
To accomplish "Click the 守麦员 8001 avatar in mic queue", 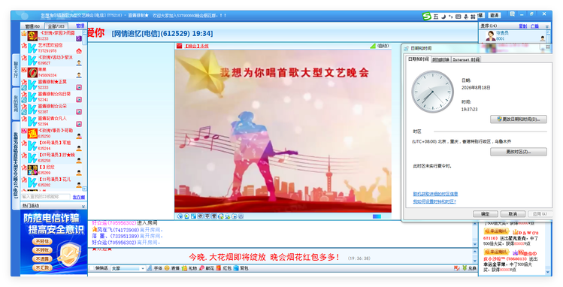I will pyautogui.click(x=490, y=35).
